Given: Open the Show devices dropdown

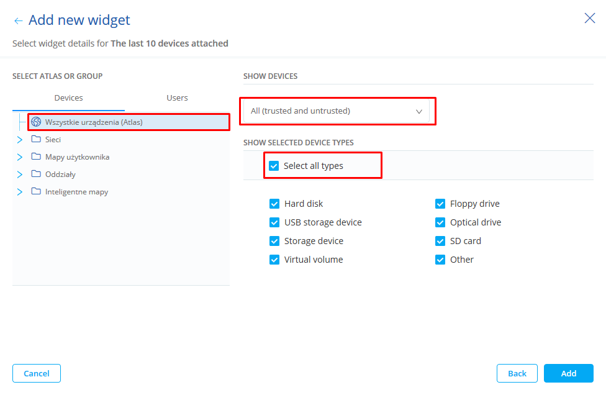Looking at the screenshot, I should pos(336,111).
